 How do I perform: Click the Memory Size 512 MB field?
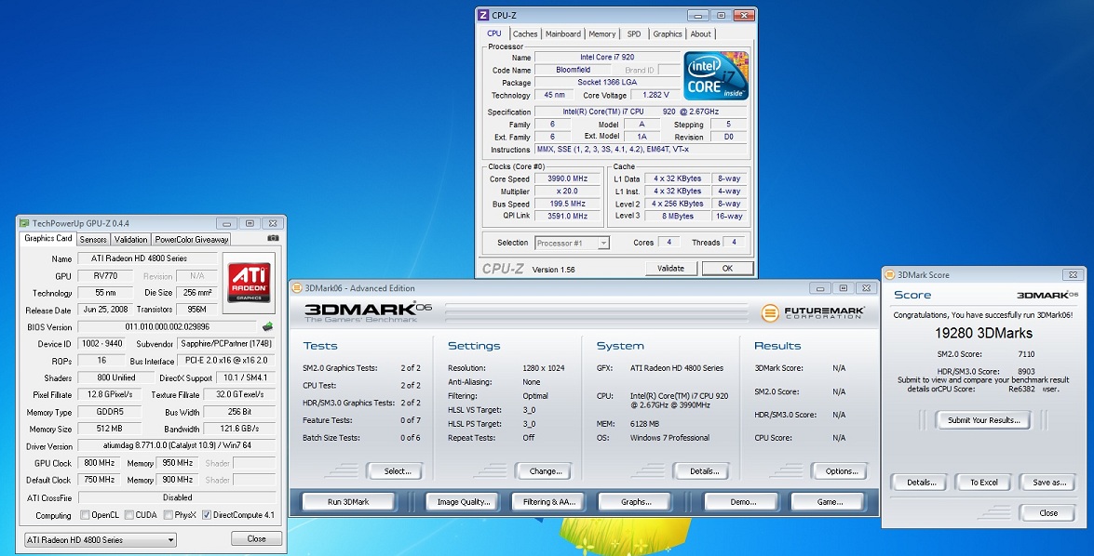point(110,429)
